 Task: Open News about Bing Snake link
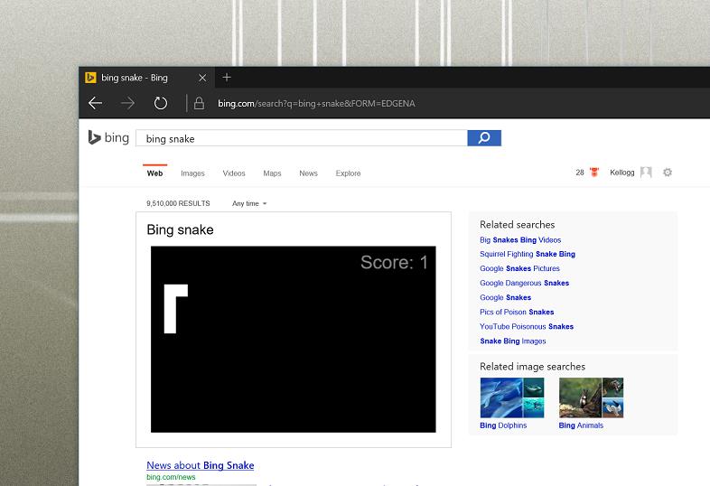pyautogui.click(x=201, y=465)
